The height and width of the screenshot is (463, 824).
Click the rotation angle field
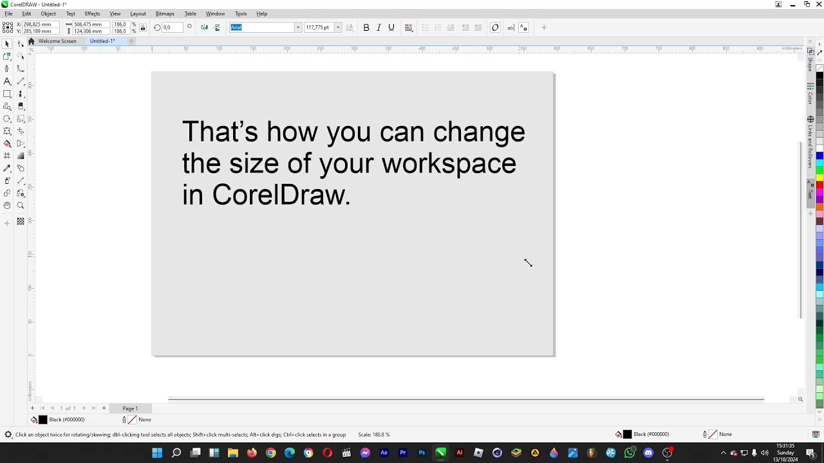172,28
